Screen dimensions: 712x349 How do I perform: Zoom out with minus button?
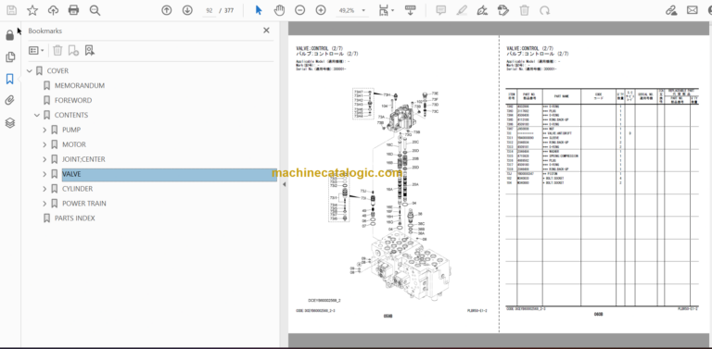pos(299,10)
